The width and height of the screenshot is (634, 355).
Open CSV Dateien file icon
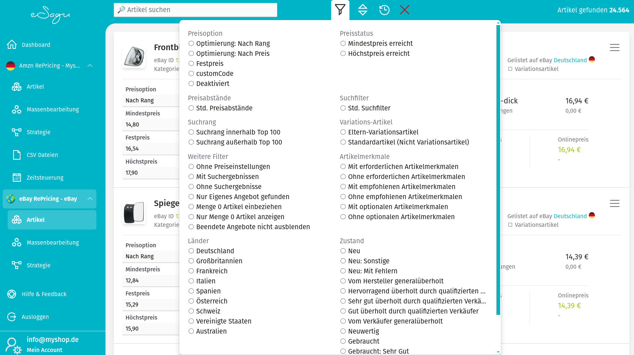[x=17, y=155]
